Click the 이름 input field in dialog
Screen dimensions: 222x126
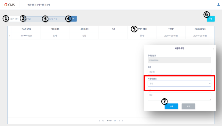pos(179,72)
